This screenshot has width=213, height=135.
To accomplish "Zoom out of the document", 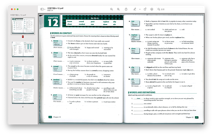I will (111, 9).
